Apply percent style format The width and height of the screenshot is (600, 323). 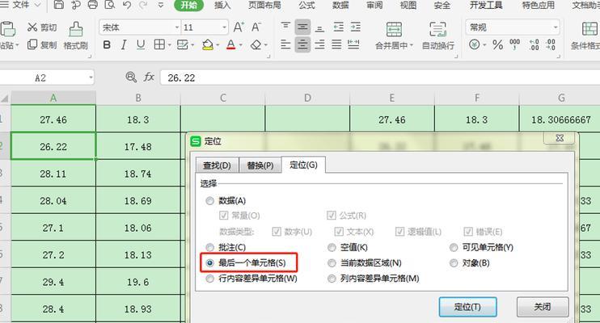[x=497, y=44]
